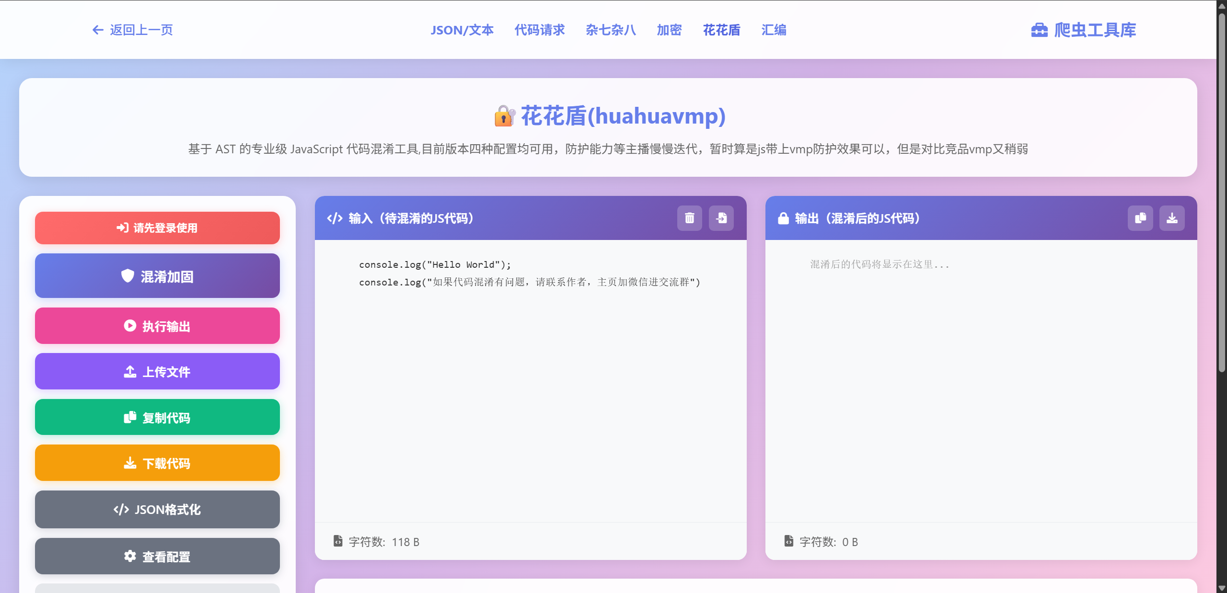Click the console.log("Hello World") line
The image size is (1227, 593).
pos(435,264)
